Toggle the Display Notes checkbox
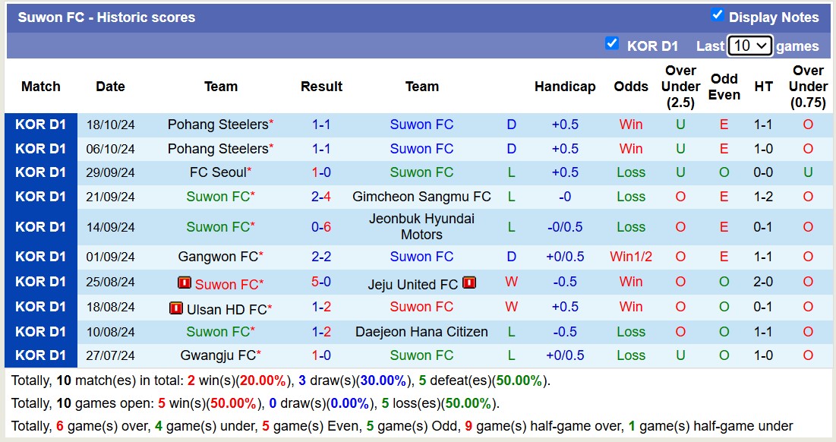 tap(717, 15)
